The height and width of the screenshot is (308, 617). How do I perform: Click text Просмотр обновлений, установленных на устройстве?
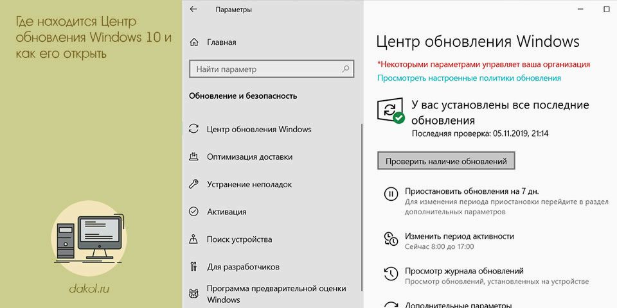[497, 282]
